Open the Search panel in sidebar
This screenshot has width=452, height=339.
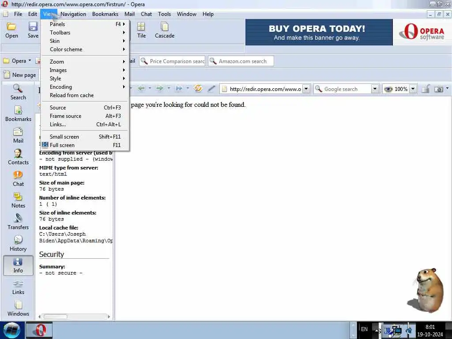pos(18,92)
